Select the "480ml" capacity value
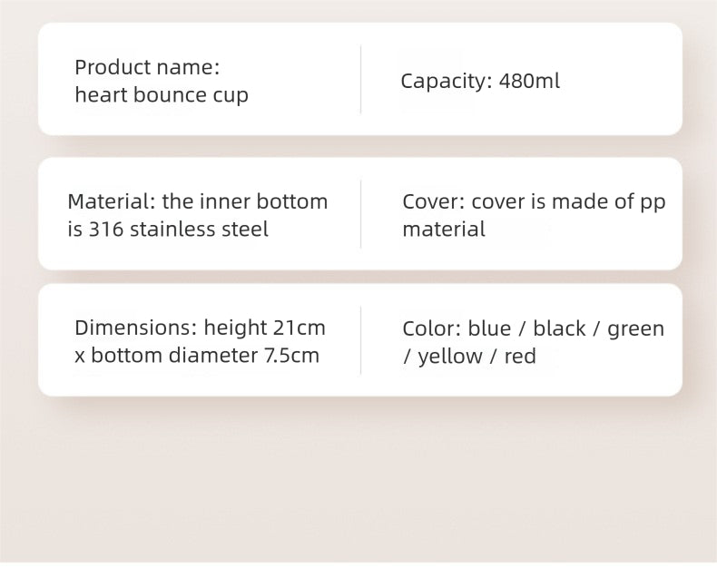717x568 pixels. coord(530,82)
